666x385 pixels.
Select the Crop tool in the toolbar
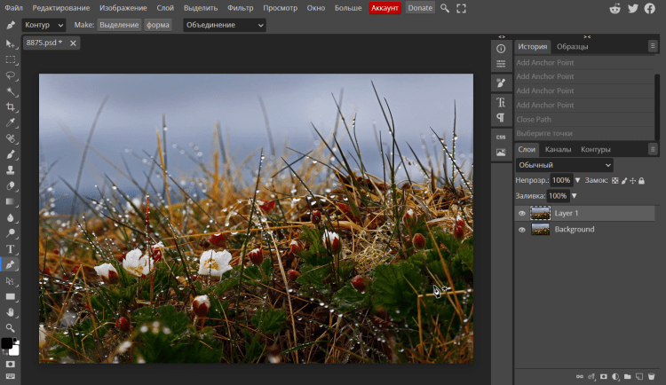tap(11, 106)
